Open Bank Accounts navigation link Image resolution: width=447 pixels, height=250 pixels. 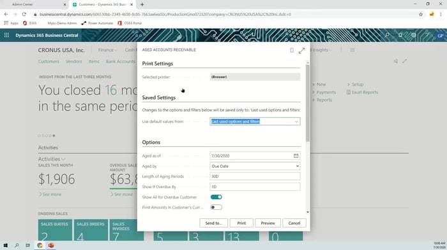point(120,61)
